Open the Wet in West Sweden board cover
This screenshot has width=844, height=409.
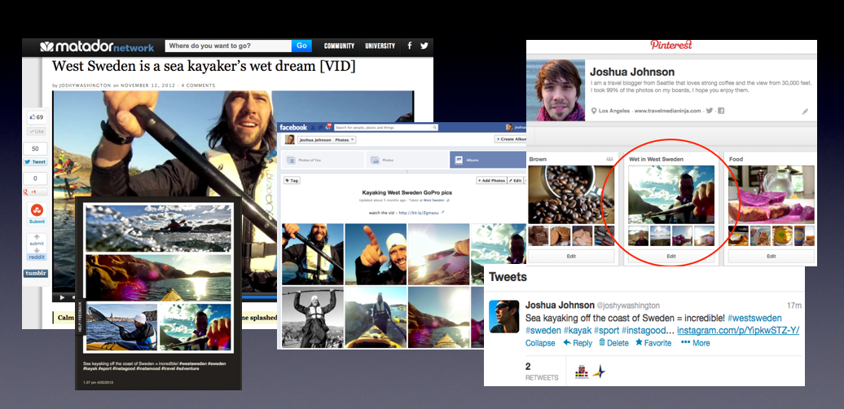click(671, 194)
